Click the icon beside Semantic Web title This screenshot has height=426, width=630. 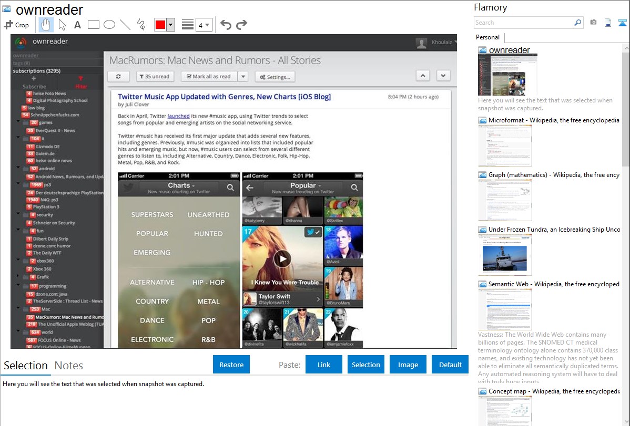(x=482, y=284)
